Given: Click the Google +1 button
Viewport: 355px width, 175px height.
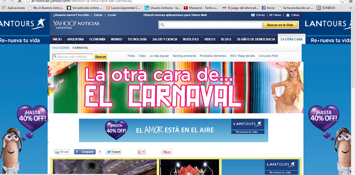Looking at the screenshot, I should pyautogui.click(x=142, y=152).
